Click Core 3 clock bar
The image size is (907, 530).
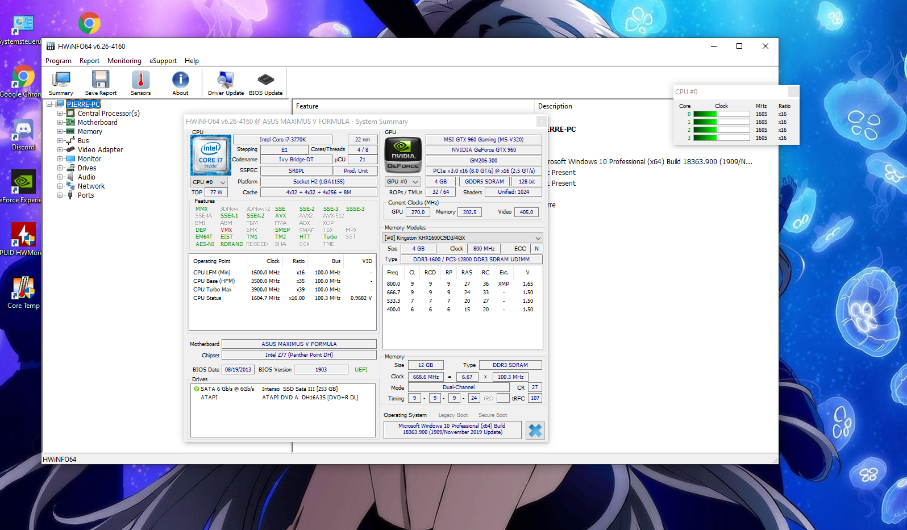tap(721, 138)
